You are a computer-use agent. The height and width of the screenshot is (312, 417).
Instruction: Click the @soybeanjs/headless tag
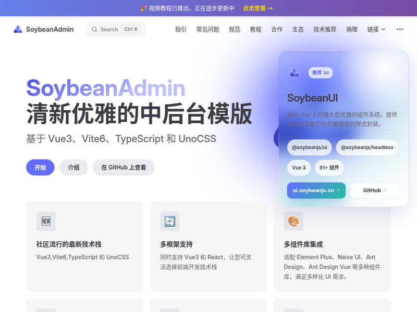click(367, 148)
